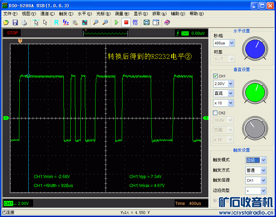Click the green T trigger level marker
Screen dimensions: 276x217
point(205,118)
